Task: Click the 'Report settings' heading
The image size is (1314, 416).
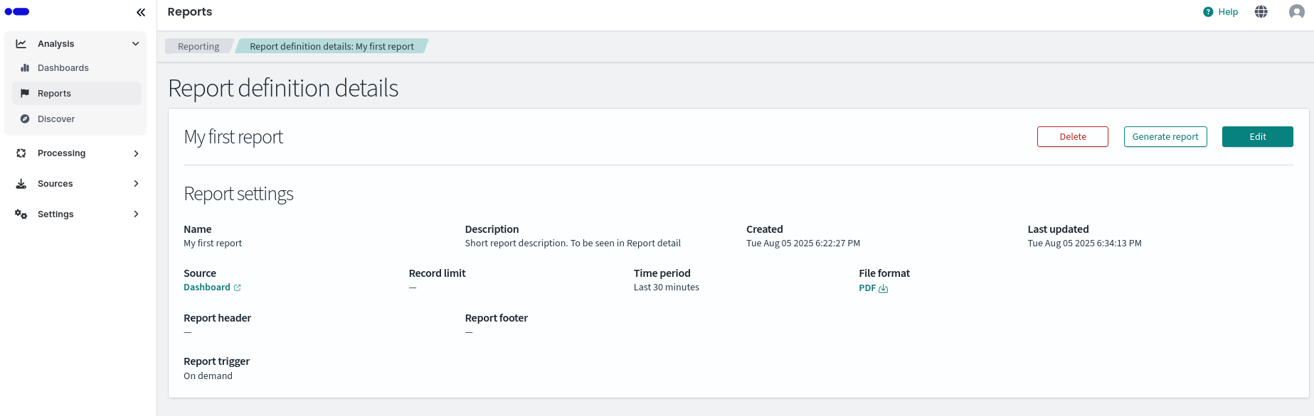Action: [238, 194]
